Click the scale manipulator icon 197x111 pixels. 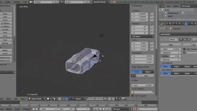click(x=73, y=99)
